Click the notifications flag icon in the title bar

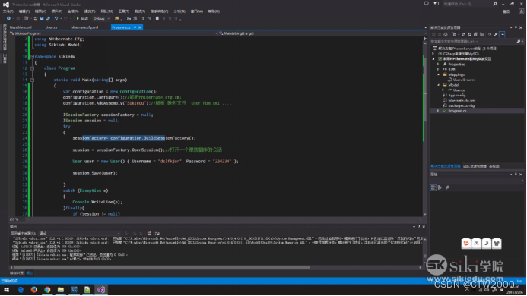436,4
